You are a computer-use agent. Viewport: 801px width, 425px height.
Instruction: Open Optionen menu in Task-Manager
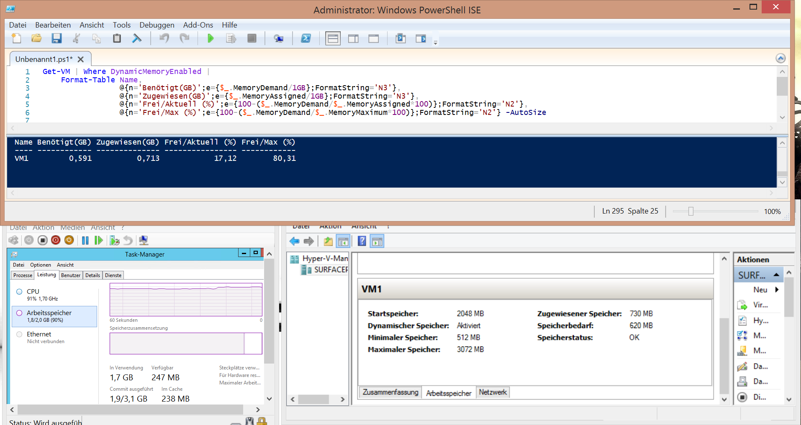coord(41,265)
